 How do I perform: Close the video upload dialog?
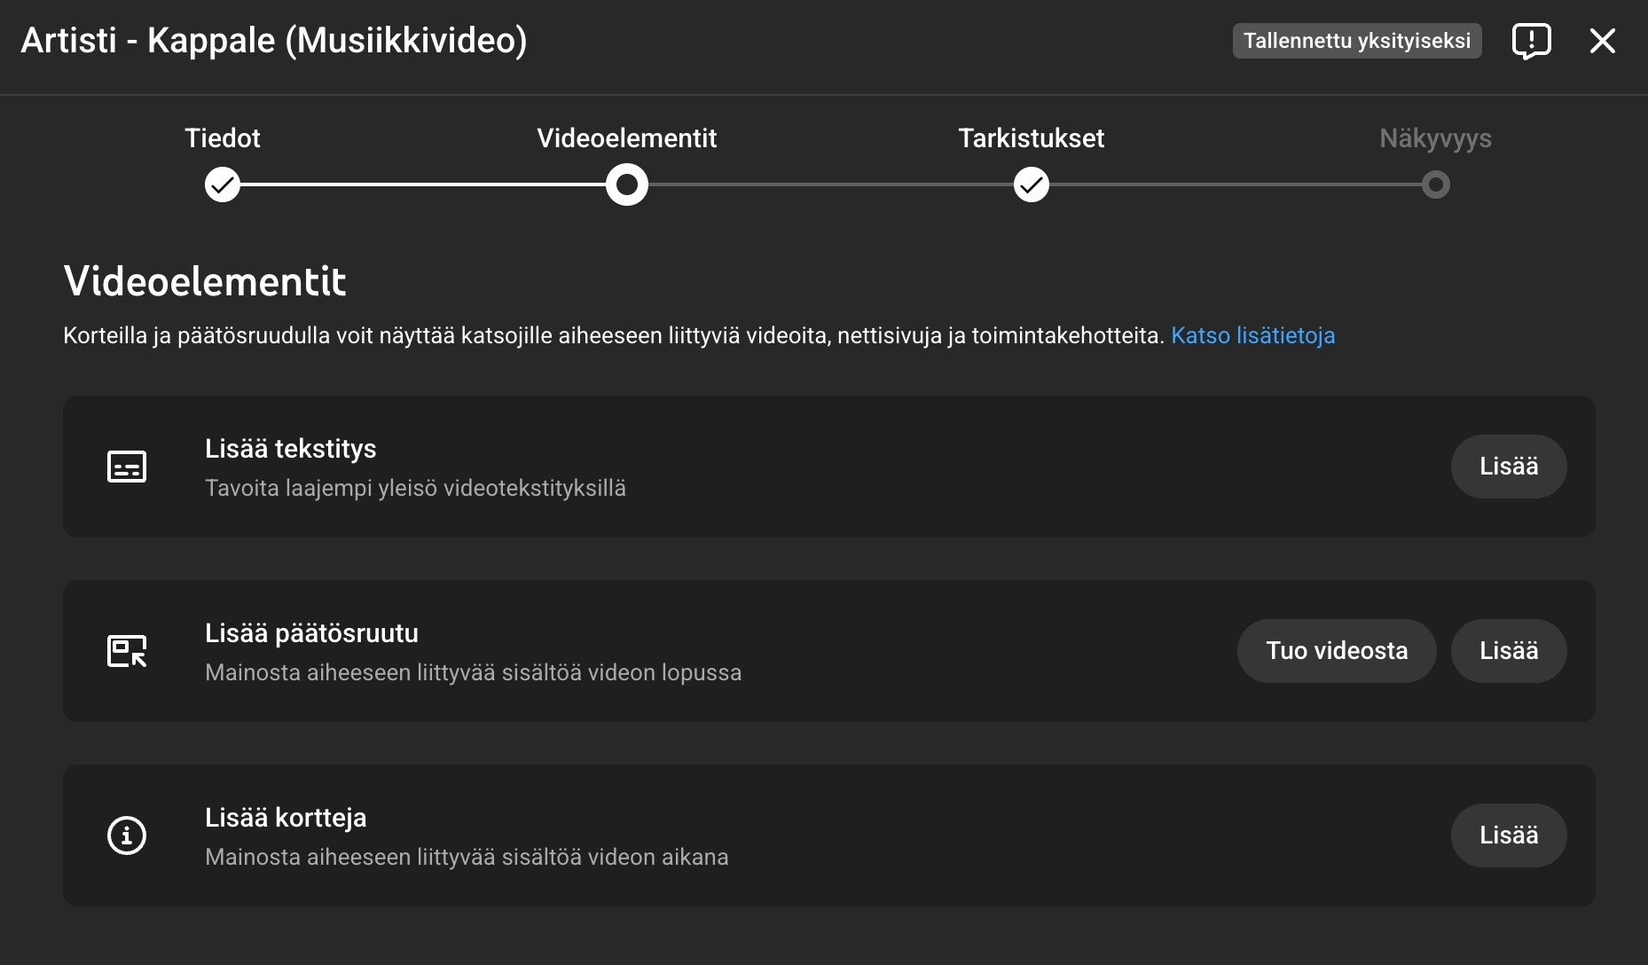click(x=1602, y=41)
